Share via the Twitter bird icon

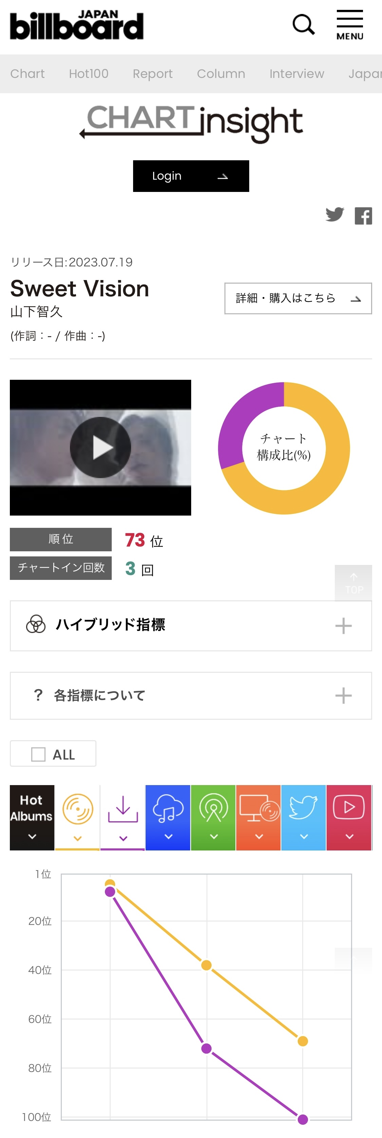click(x=335, y=215)
